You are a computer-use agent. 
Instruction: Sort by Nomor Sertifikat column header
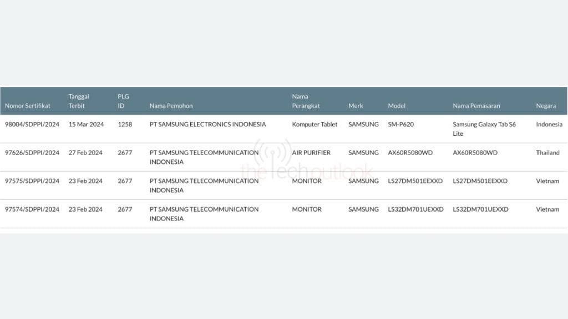(27, 106)
